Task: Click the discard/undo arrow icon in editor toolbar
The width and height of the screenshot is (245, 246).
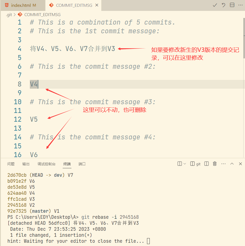Action: tap(223, 5)
